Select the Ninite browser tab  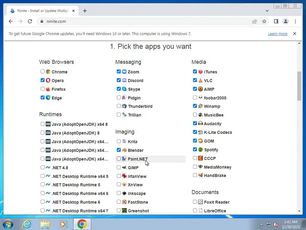(x=42, y=11)
